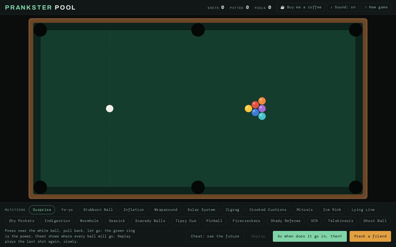Image resolution: width=396 pixels, height=247 pixels.
Task: Enable the Solar System mutation
Action: (201, 210)
